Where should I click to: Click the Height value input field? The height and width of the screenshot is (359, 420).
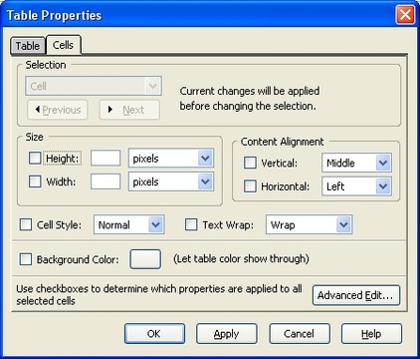[105, 158]
